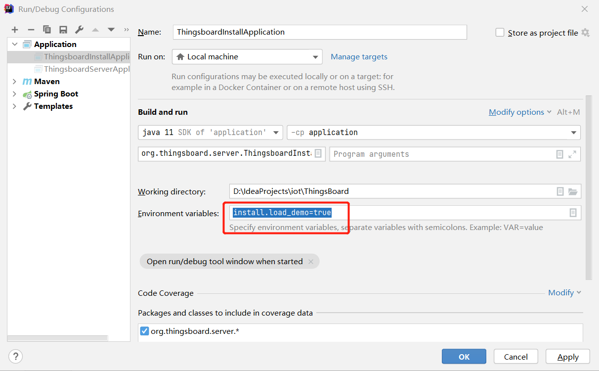Select the Maven tree item

click(x=47, y=82)
